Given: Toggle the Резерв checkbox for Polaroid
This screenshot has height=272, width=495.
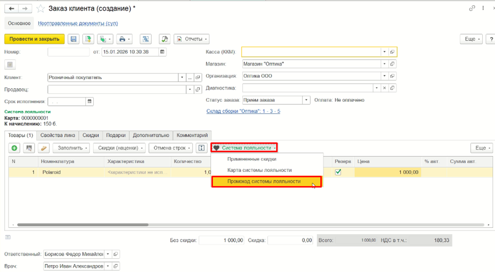Looking at the screenshot, I should pos(338,172).
